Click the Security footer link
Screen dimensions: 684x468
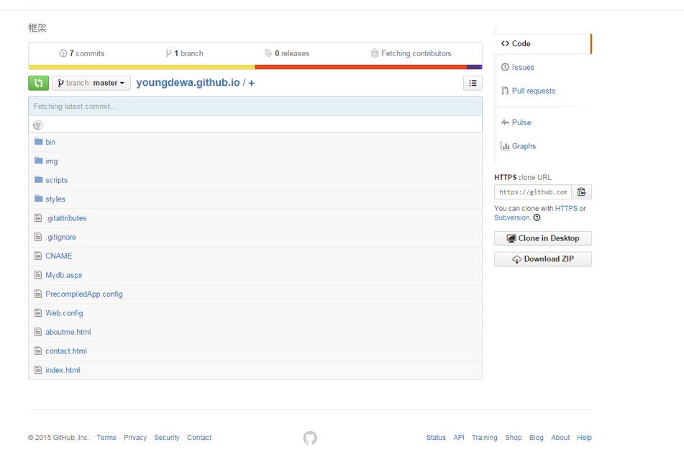(167, 438)
